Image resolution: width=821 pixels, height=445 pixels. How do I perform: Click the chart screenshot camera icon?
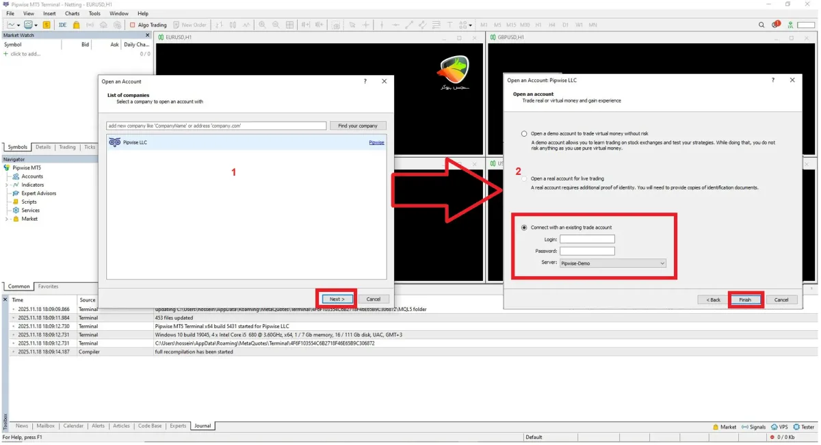(336, 25)
